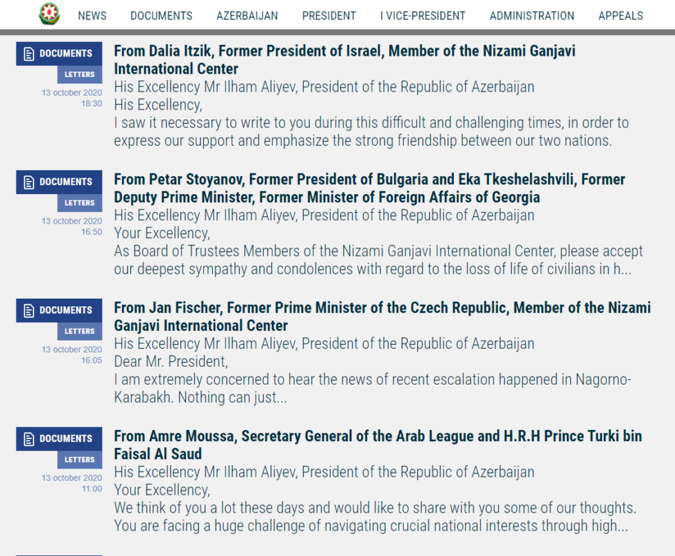
Task: Click document icon beside Petar Stoyanov letter
Action: pos(29,182)
